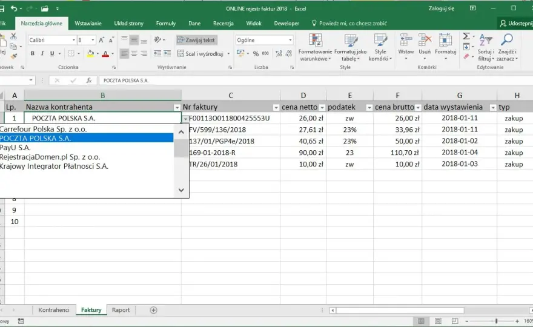Toggle Bold formatting

click(33, 53)
